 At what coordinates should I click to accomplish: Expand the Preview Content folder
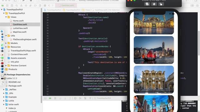[6, 66]
